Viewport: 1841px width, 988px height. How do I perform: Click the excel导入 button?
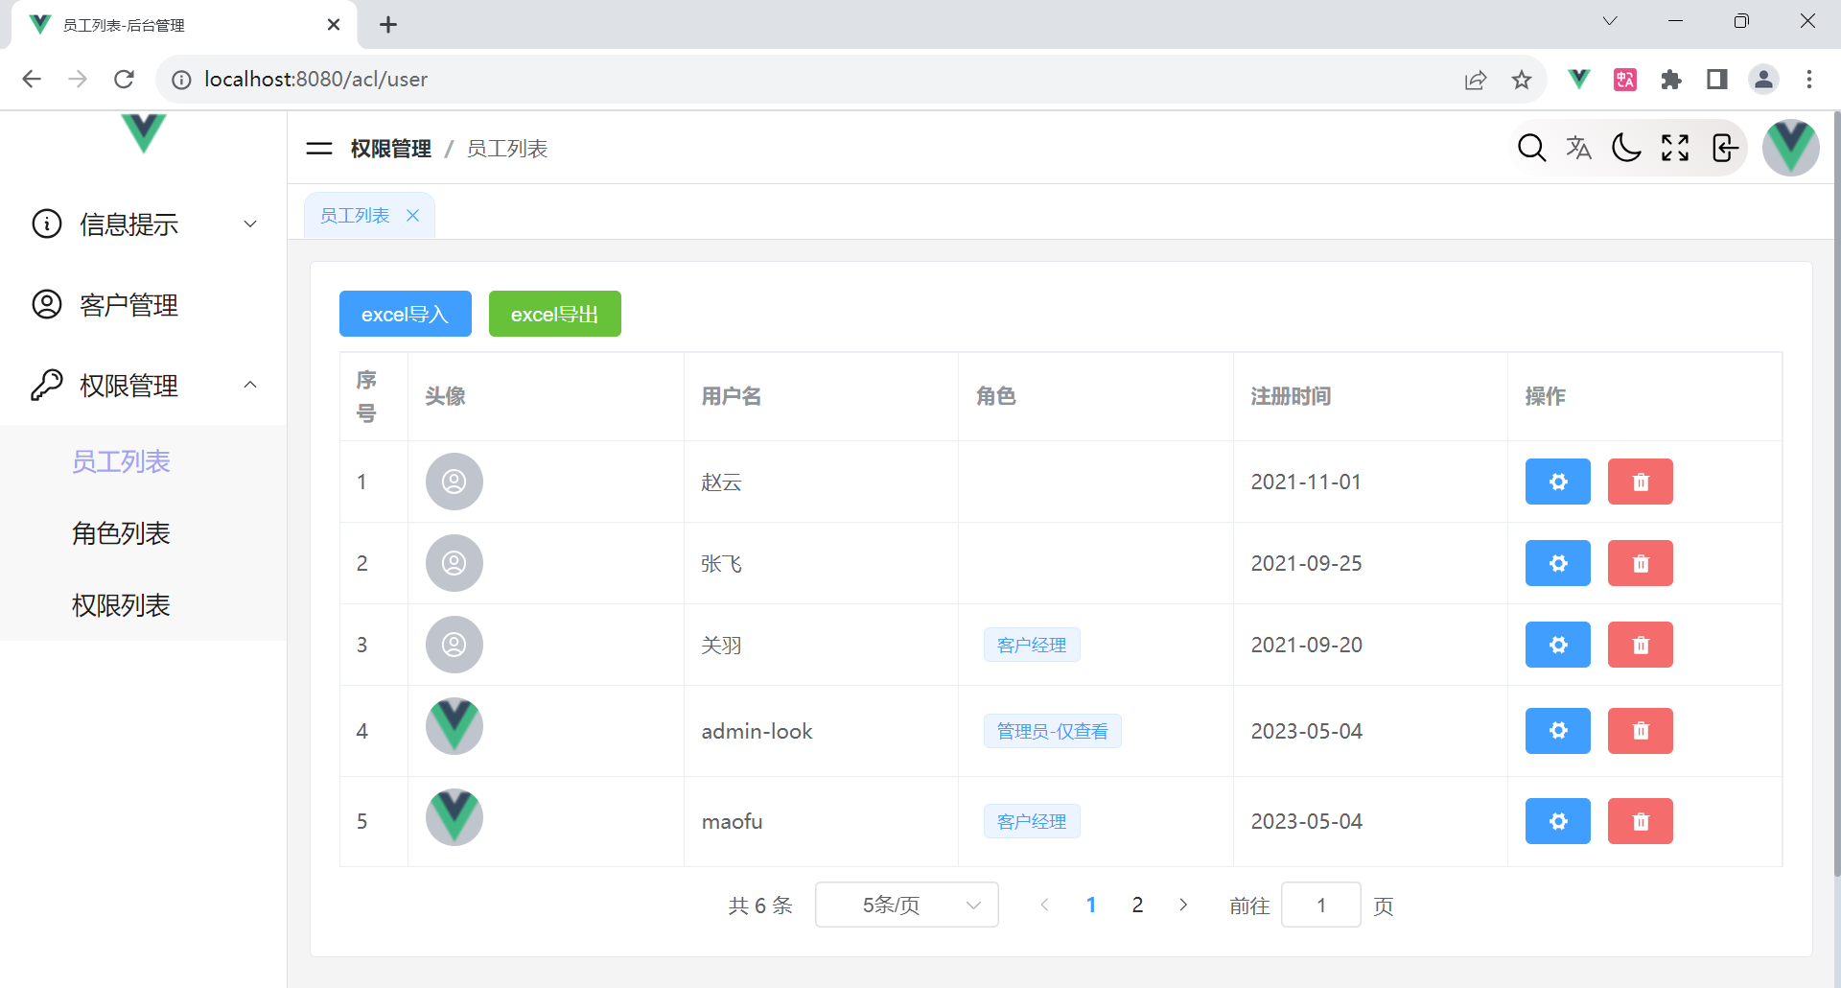(406, 314)
